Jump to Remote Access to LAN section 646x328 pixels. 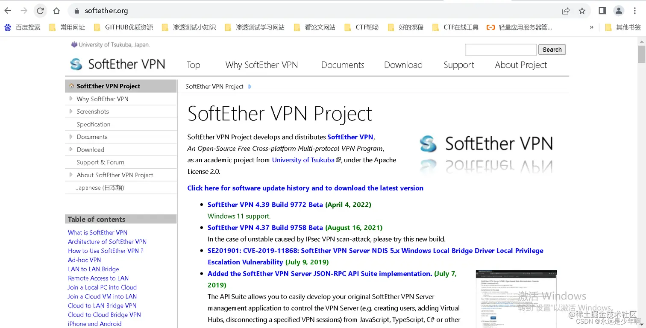coord(98,278)
